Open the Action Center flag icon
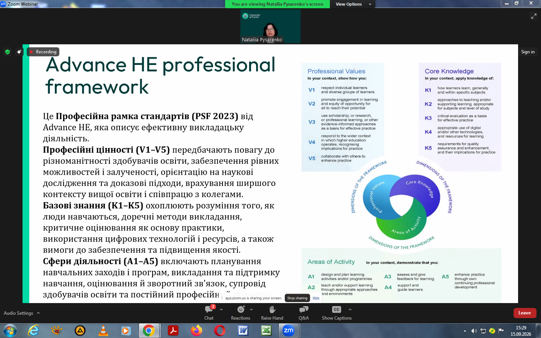 [501, 331]
